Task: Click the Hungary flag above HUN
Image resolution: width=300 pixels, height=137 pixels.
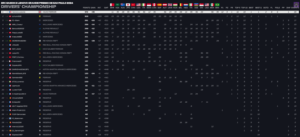Action: coord(175,5)
